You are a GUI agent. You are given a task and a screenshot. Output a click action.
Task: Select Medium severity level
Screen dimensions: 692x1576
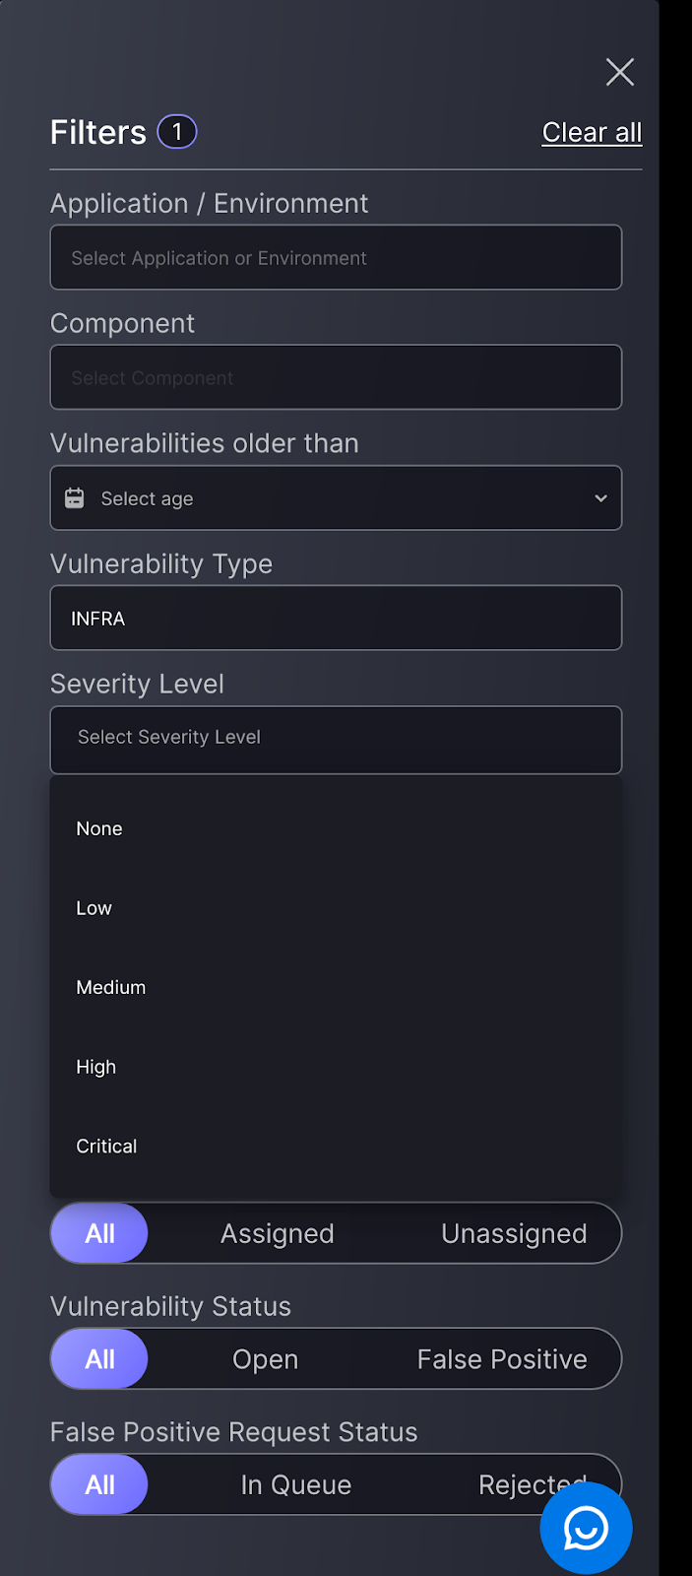[x=110, y=987]
